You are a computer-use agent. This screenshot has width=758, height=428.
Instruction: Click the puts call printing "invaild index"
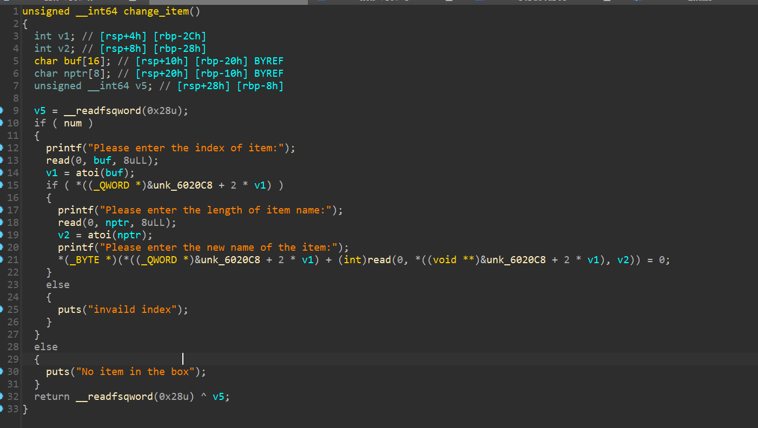pos(69,310)
